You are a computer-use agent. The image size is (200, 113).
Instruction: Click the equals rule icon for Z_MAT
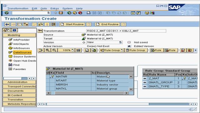[145, 78]
